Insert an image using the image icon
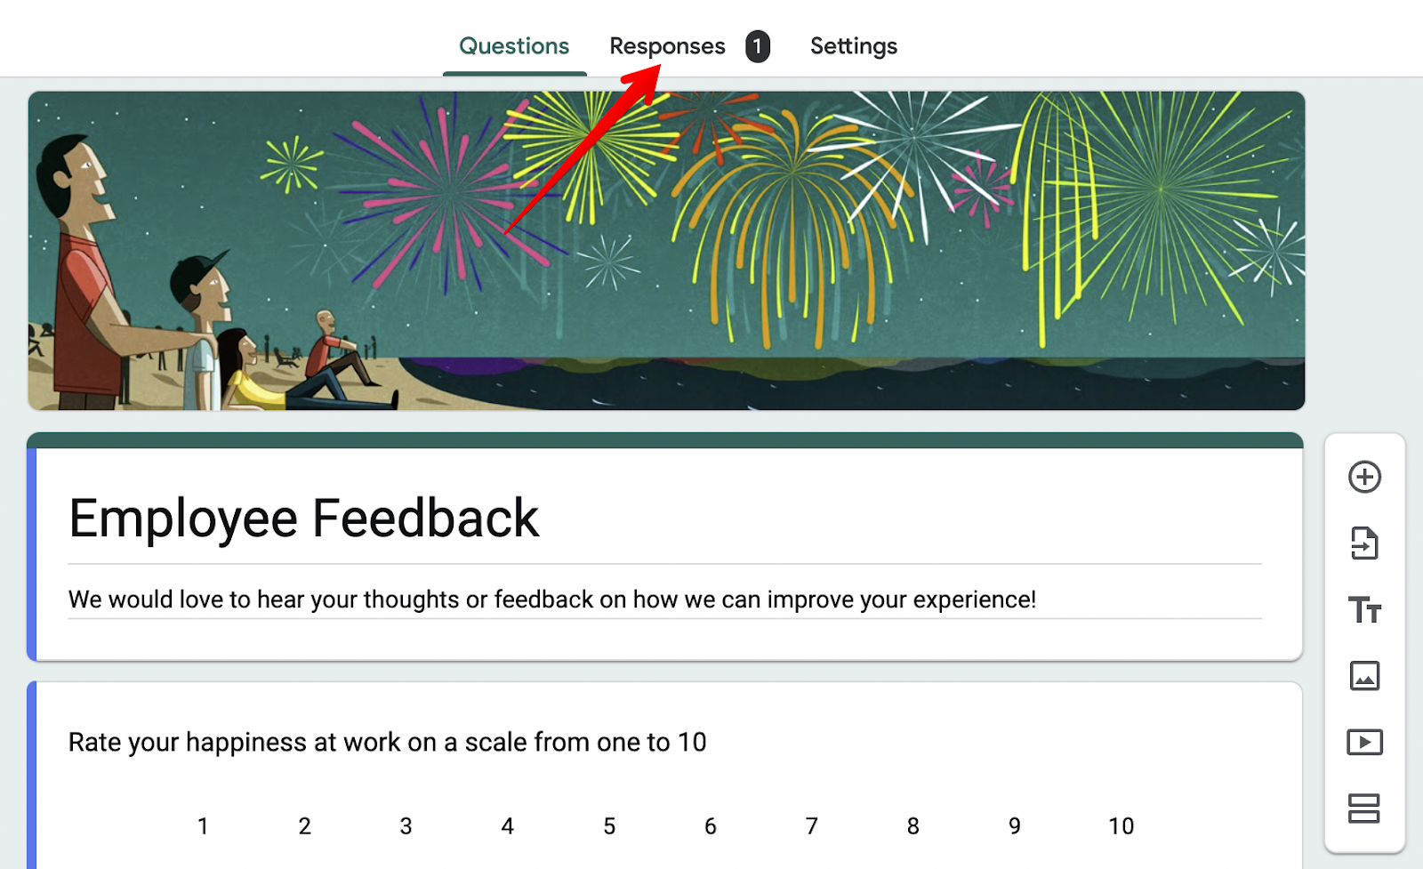The height and width of the screenshot is (869, 1423). click(1364, 676)
